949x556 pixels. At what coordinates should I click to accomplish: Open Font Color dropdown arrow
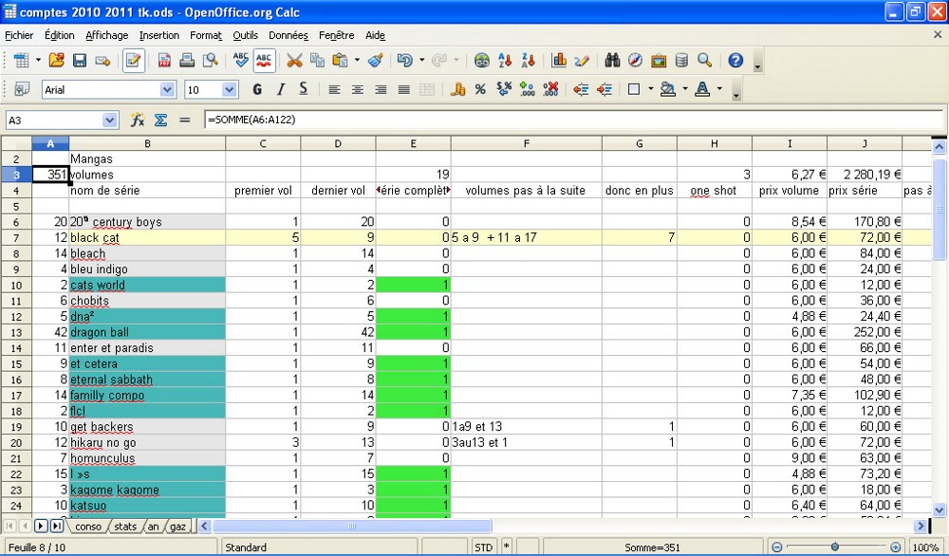[x=719, y=89]
